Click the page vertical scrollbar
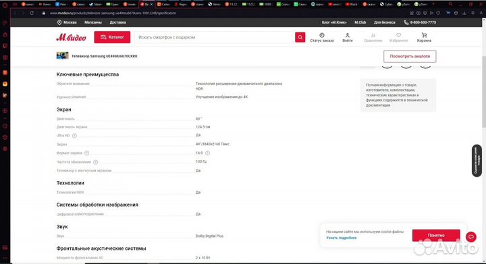This screenshot has height=264, width=486. [x=484, y=92]
